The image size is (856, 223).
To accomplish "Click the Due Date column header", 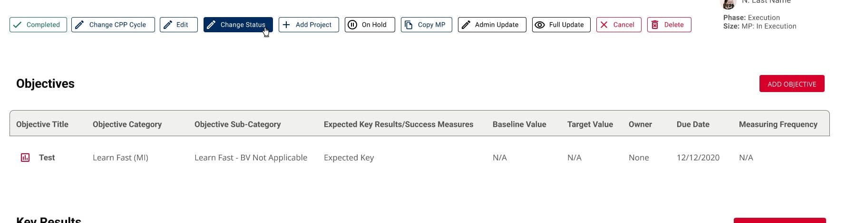I will point(693,124).
